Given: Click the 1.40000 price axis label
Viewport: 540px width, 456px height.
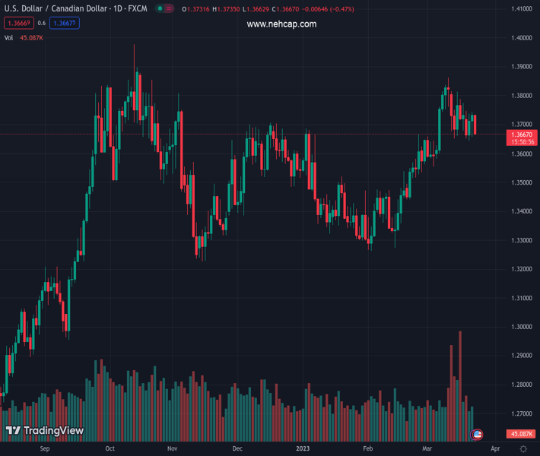Looking at the screenshot, I should point(522,38).
